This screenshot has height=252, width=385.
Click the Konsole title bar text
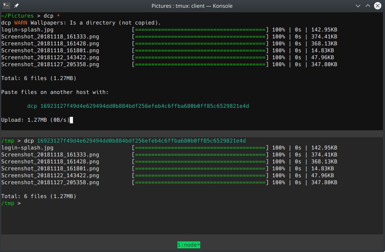pos(192,6)
